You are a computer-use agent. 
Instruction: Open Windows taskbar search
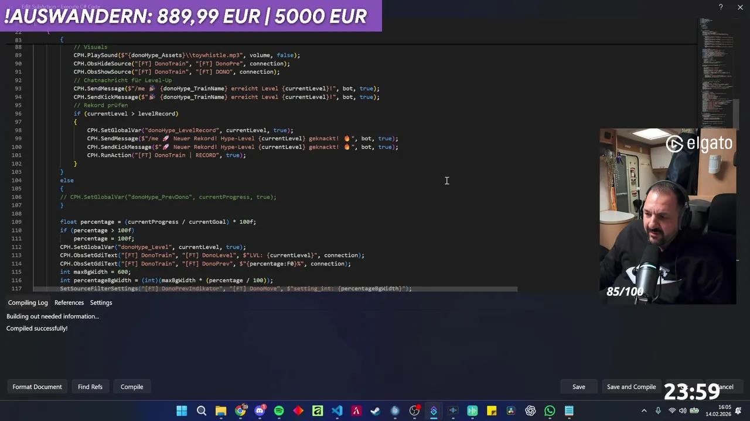(202, 410)
